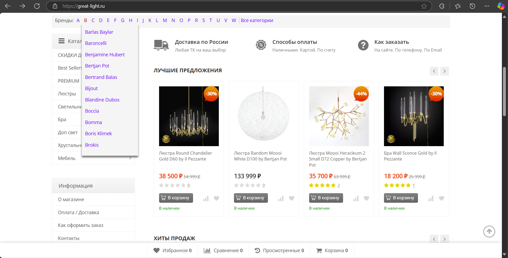Click the browser refresh icon
Viewport: 508px width, 258px height.
[x=37, y=6]
